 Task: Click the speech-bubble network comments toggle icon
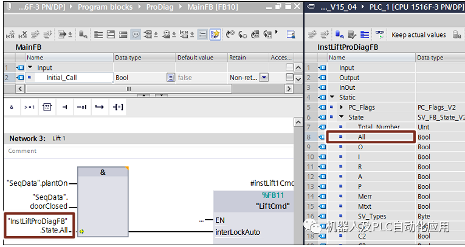136,35
